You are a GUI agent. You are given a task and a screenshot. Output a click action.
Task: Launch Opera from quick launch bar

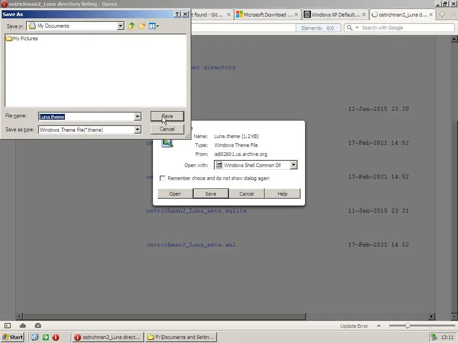click(x=56, y=337)
